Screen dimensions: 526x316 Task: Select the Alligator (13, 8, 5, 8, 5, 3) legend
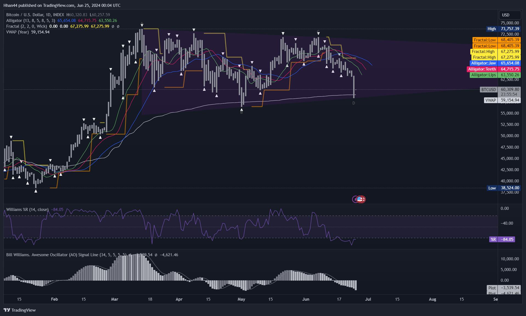pos(30,21)
